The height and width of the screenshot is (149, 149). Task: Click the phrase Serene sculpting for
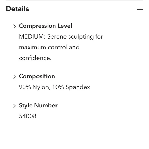pyautogui.click(x=75, y=37)
